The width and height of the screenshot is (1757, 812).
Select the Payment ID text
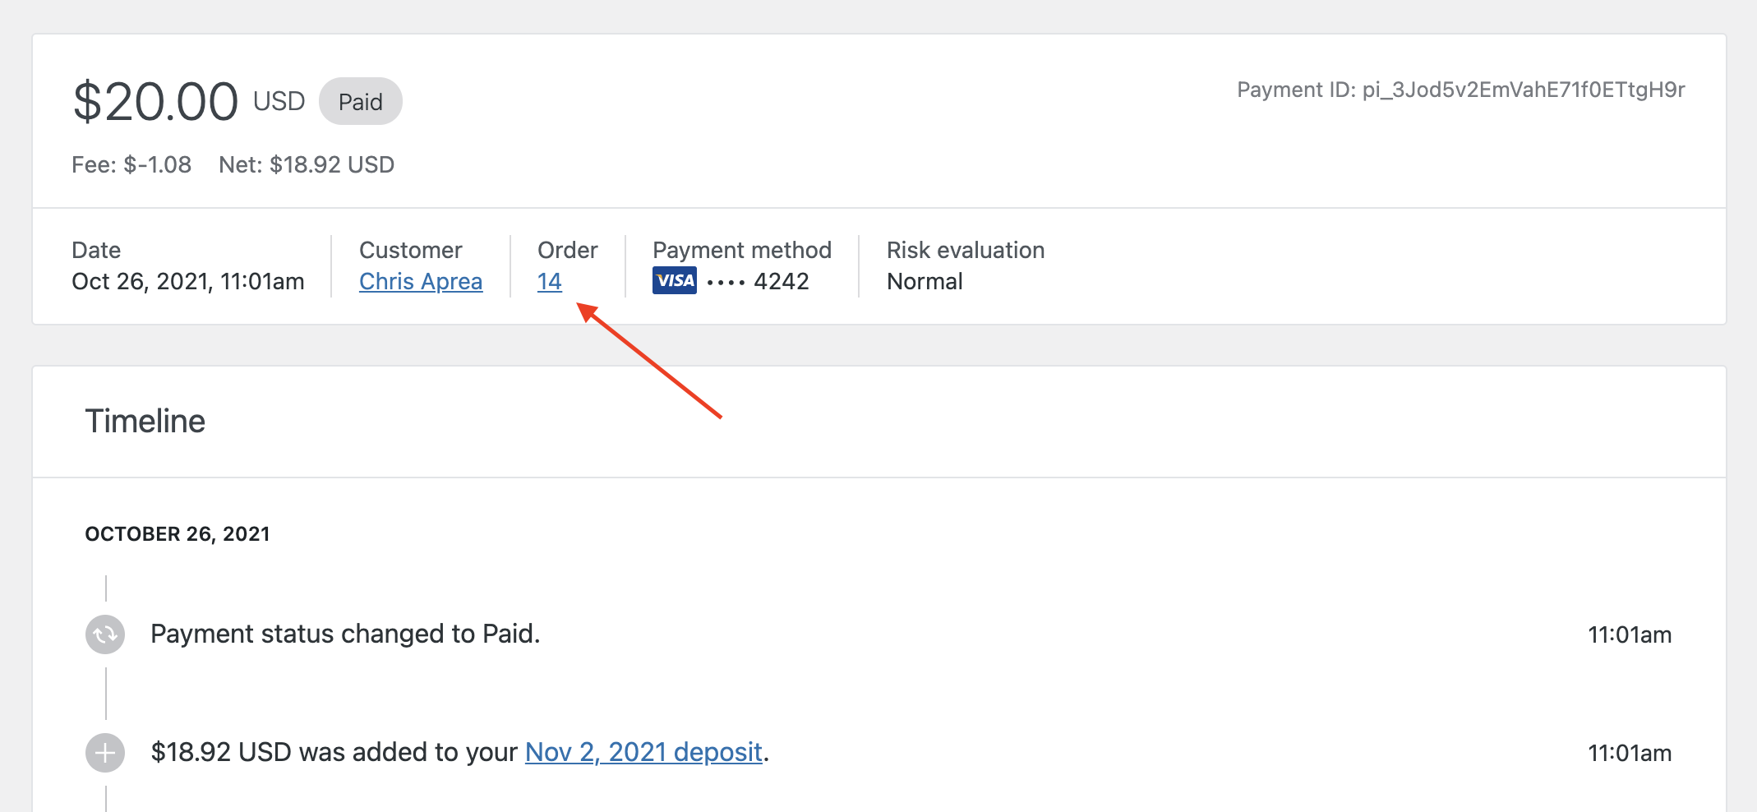[x=1460, y=90]
